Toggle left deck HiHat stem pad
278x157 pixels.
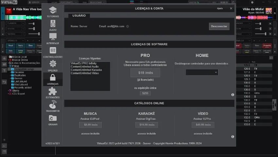click(x=21, y=51)
